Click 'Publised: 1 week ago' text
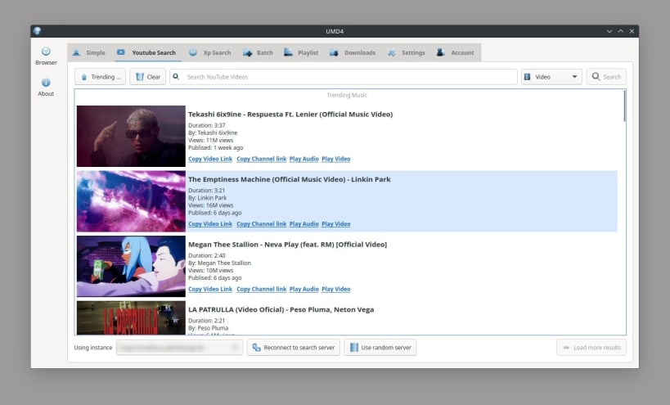 tap(216, 148)
